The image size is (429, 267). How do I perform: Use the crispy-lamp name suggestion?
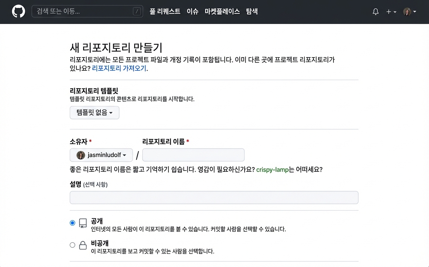pos(273,170)
